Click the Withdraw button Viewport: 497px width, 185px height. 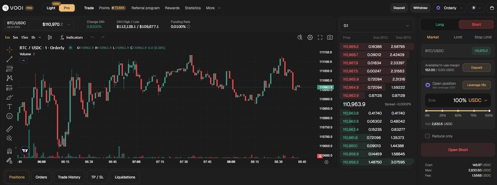pos(420,7)
